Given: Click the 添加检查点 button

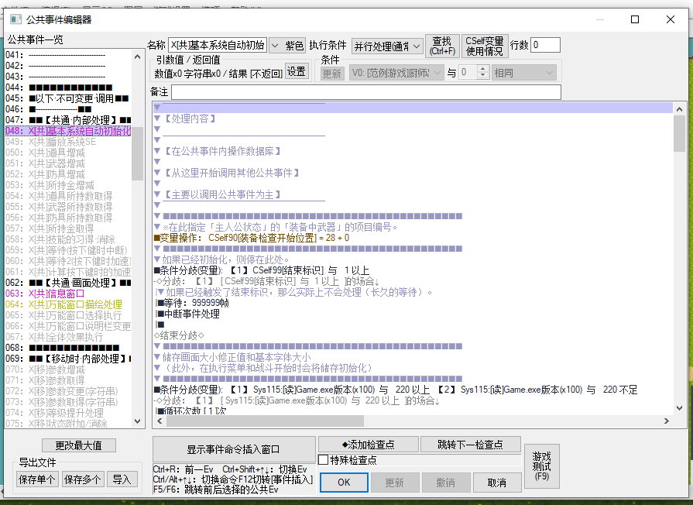Looking at the screenshot, I should 368,445.
